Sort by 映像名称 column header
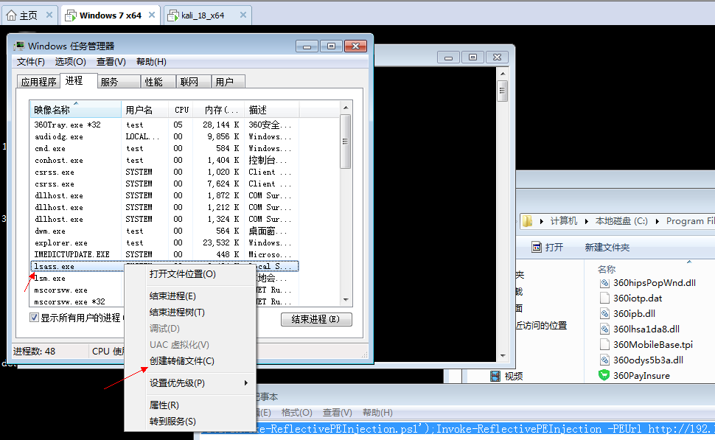 (75, 110)
